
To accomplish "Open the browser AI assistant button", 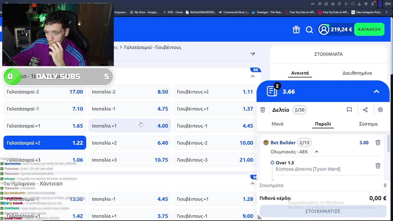I will [x=388, y=4].
